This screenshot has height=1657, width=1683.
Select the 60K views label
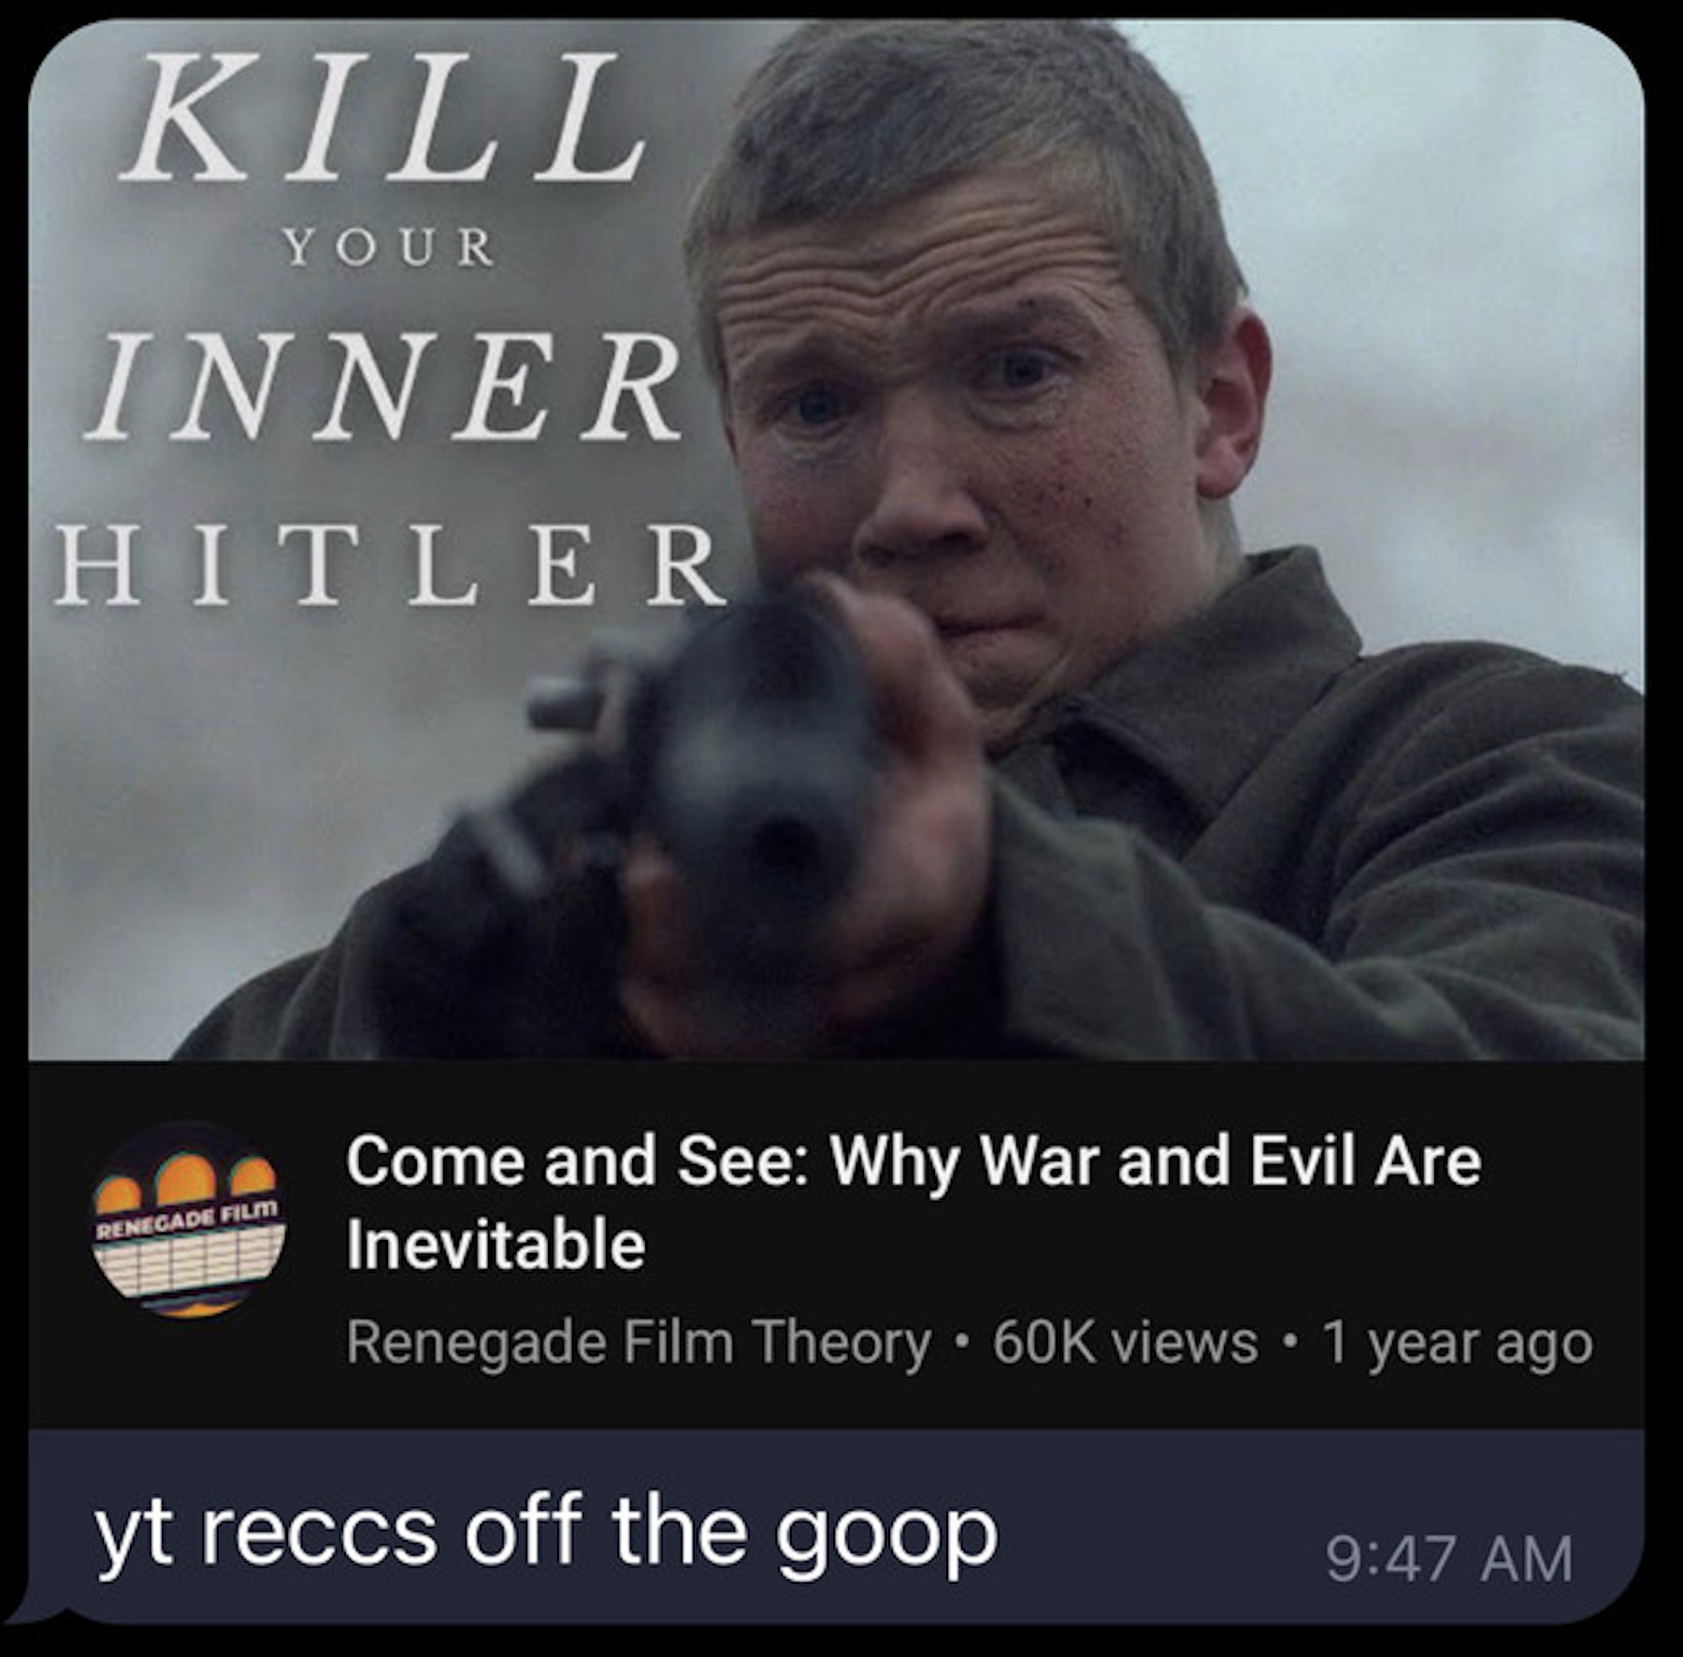click(x=1126, y=1344)
